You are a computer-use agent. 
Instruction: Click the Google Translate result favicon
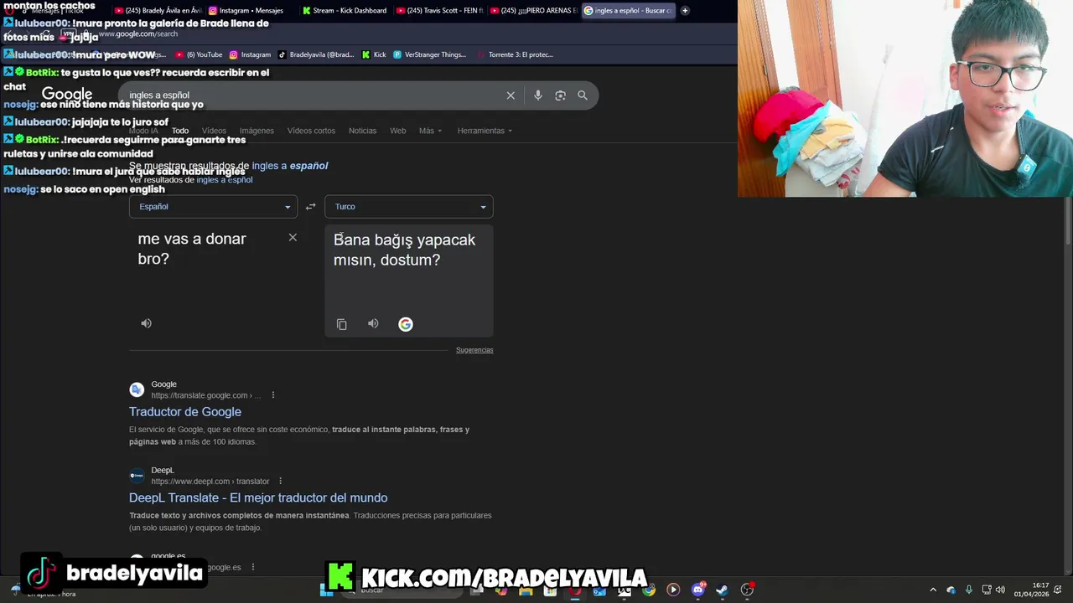click(137, 389)
